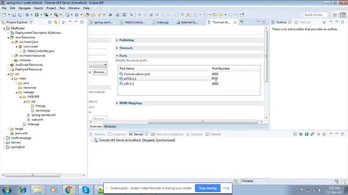Click the New wizard toolbar icon
Image resolution: width=348 pixels, height=195 pixels.
(4, 15)
